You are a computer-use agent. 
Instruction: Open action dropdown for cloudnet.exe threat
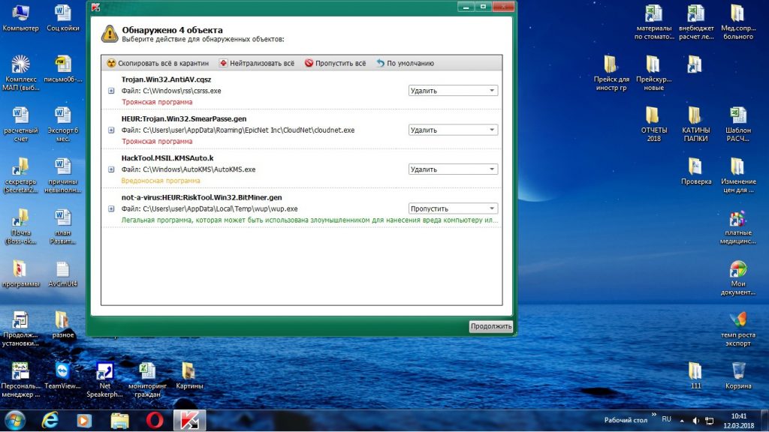click(453, 130)
